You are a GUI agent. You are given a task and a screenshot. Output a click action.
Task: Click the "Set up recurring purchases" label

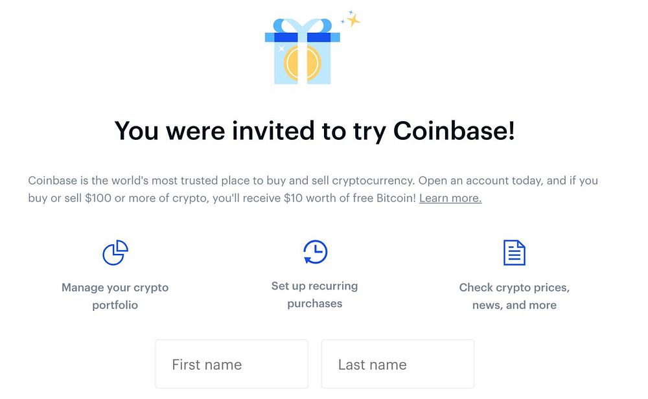(315, 295)
